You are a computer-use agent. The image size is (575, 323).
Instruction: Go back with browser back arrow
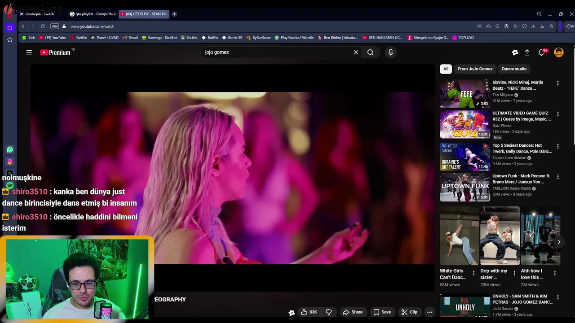[23, 26]
